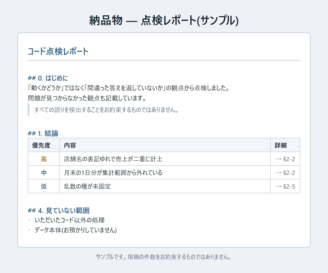Click the priority cell 中
This screenshot has height=273, width=328.
click(x=44, y=173)
